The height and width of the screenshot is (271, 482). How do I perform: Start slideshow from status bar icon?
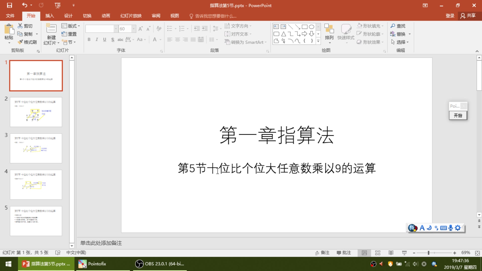404,253
